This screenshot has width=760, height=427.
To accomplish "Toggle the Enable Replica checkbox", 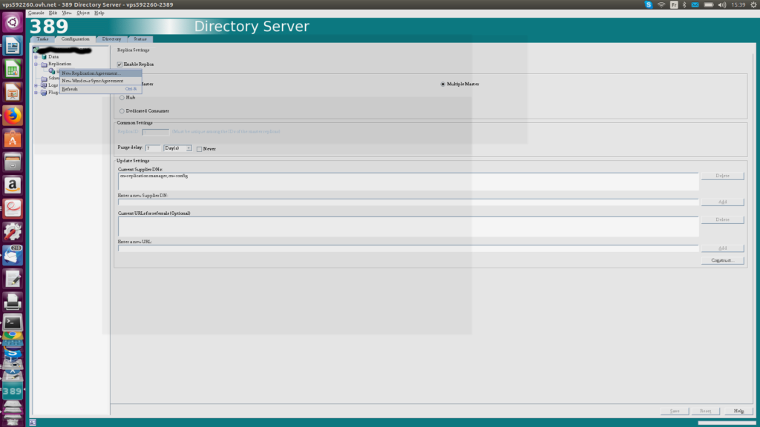I will pyautogui.click(x=119, y=64).
